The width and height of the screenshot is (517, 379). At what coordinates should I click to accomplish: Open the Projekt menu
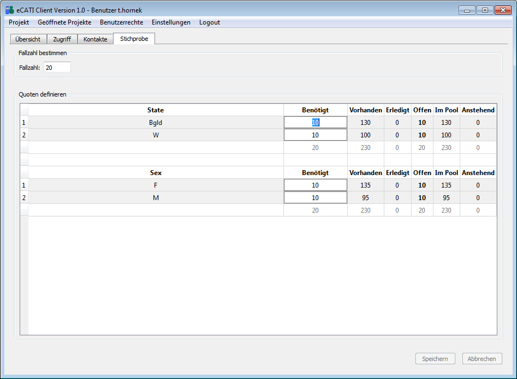[19, 22]
